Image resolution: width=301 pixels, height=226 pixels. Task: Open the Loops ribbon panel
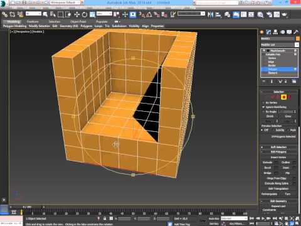[98, 26]
